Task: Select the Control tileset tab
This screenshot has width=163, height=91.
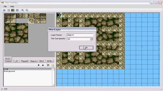Action: pyautogui.click(x=8, y=61)
